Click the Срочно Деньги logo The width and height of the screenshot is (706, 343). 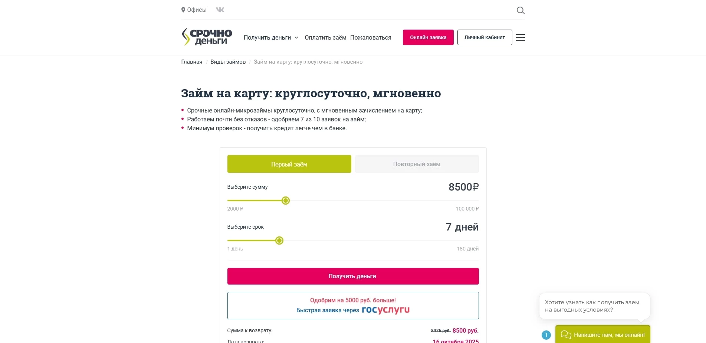coord(207,37)
